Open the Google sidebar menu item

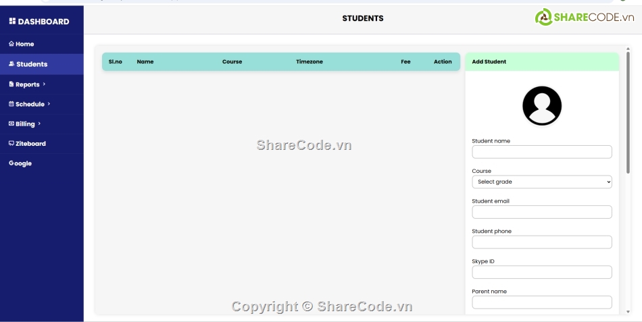(x=20, y=163)
